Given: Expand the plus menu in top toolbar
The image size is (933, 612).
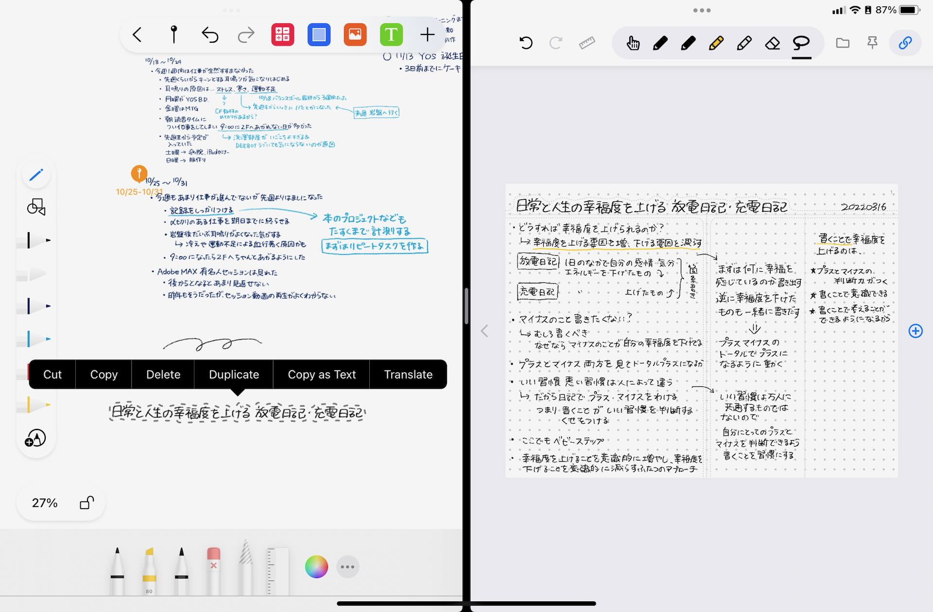Looking at the screenshot, I should 427,34.
